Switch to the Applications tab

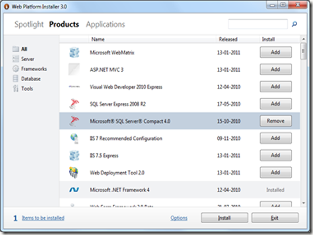[105, 24]
